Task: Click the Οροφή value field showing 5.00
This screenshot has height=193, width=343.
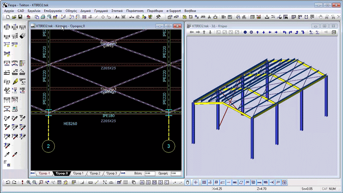Action: pos(176,173)
